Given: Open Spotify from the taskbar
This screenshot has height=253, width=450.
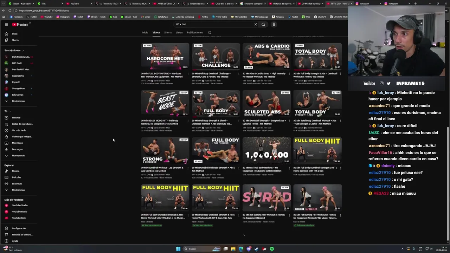Looking at the screenshot, I should (272, 249).
